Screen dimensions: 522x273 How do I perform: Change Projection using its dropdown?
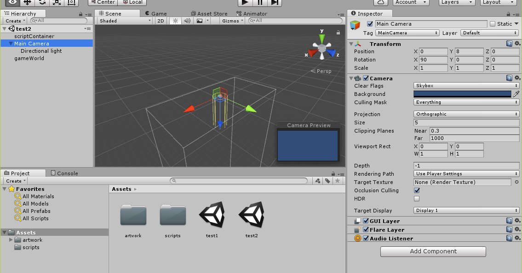(x=466, y=114)
